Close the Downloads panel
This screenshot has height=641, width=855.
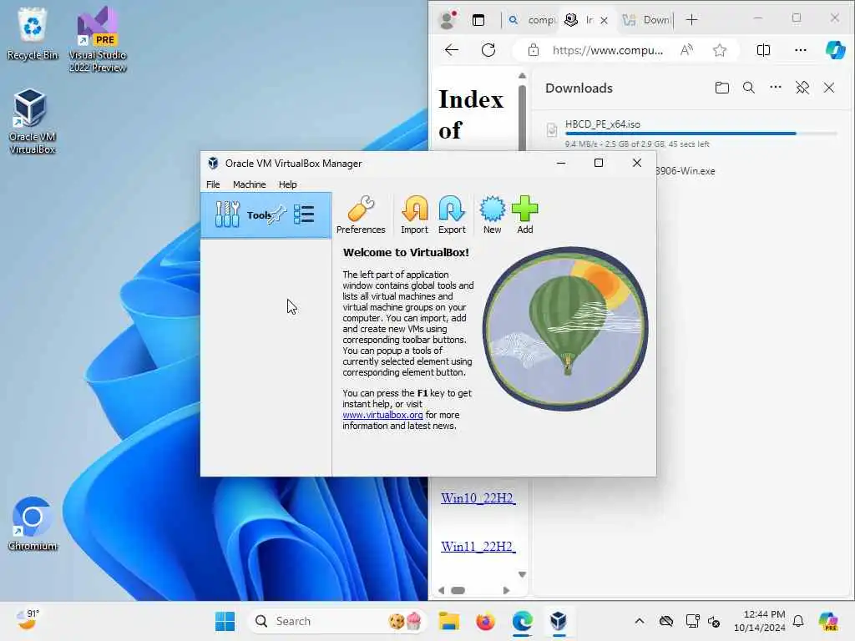pos(828,88)
